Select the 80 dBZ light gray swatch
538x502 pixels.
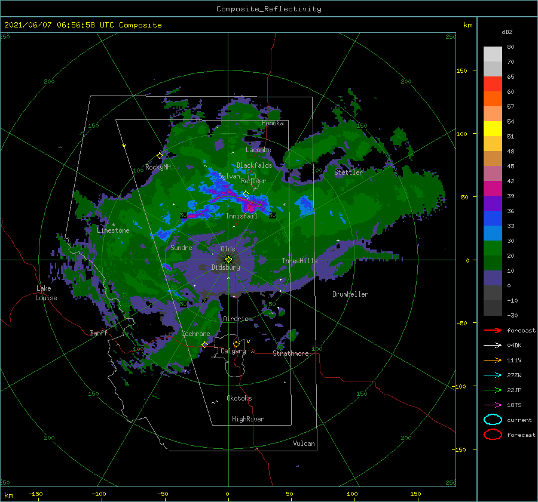pyautogui.click(x=493, y=54)
